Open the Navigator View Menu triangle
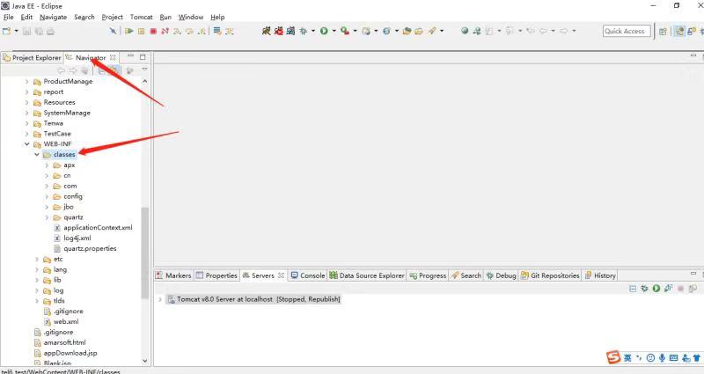Image resolution: width=704 pixels, height=374 pixels. pos(144,70)
